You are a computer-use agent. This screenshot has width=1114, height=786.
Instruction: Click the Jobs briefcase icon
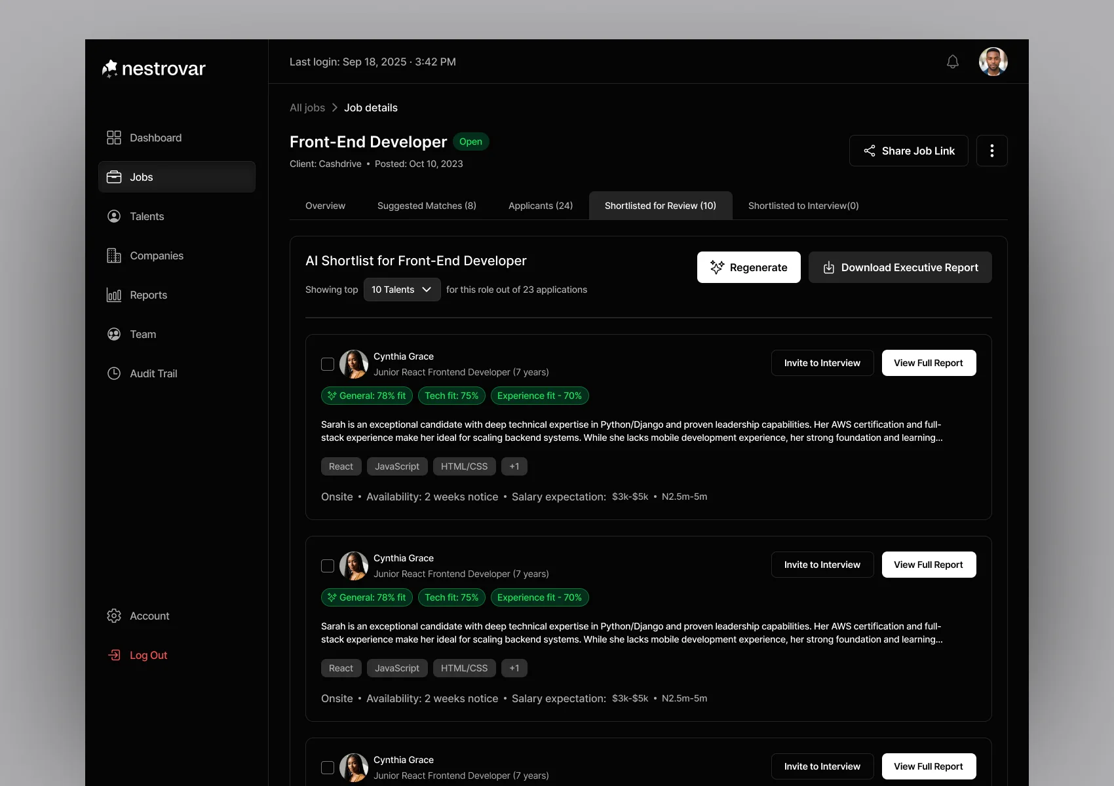114,177
